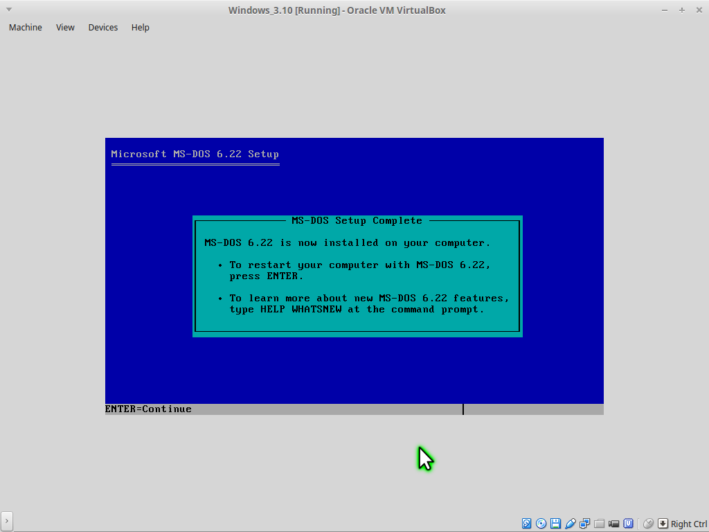Click the hard disk activity icon
The width and height of the screenshot is (709, 532).
pyautogui.click(x=527, y=524)
